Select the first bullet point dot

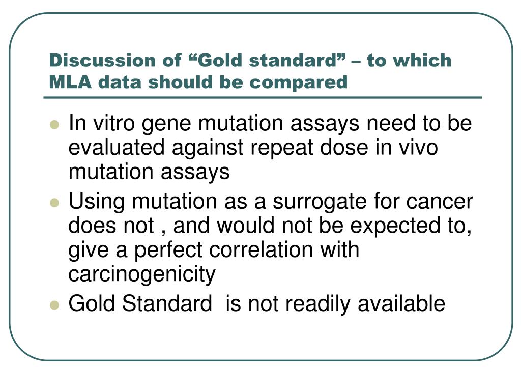pyautogui.click(x=54, y=125)
